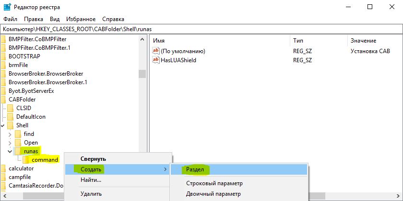Screen dimensions: 403x201
Task: Select the HasLUAShield value name
Action: click(178, 60)
